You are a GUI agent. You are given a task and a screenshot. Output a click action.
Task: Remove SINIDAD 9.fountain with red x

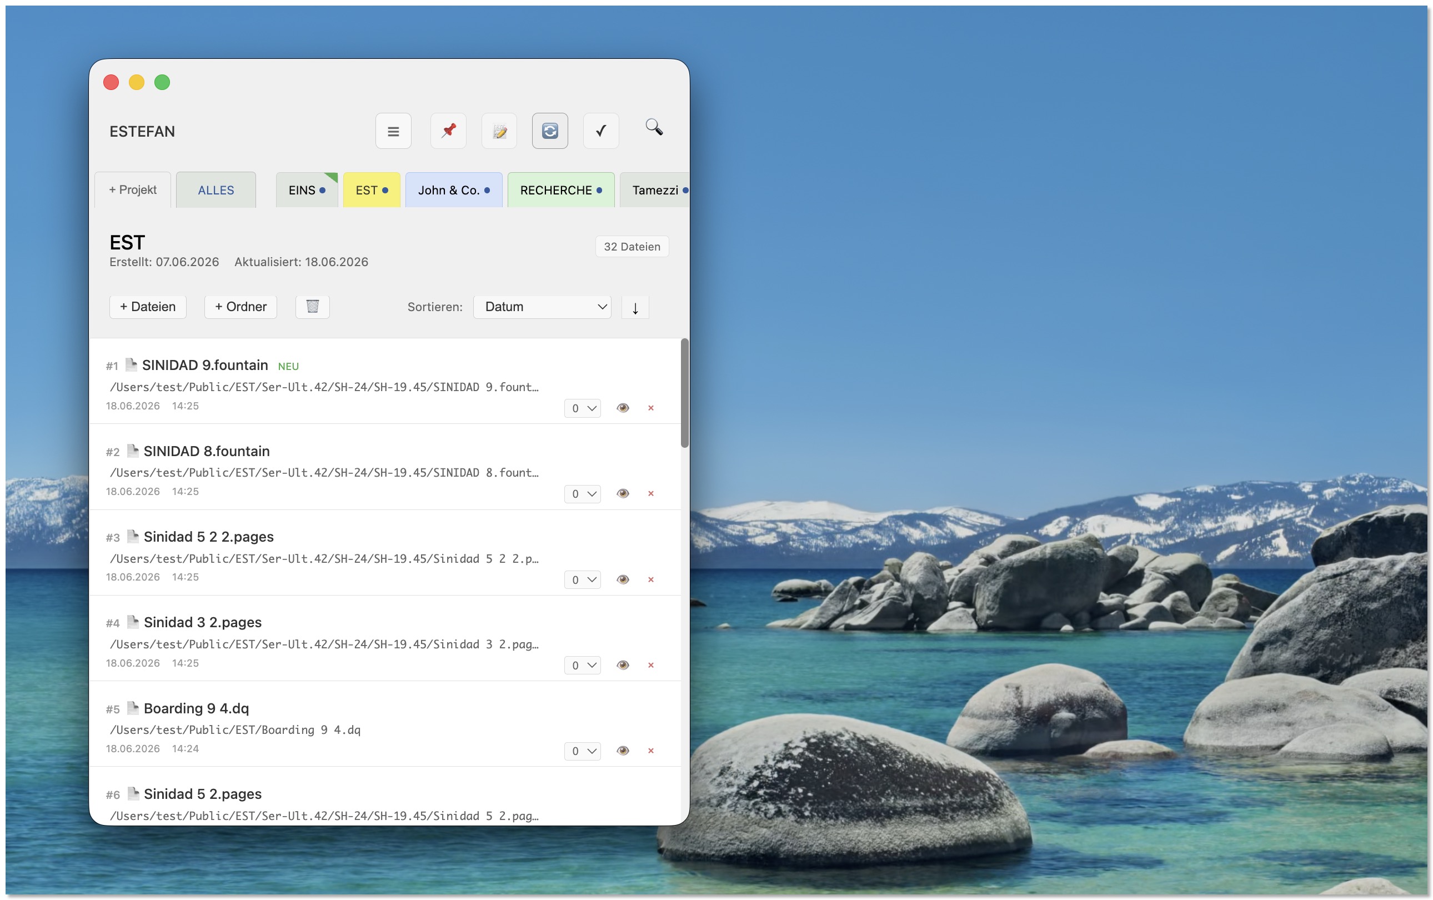[x=650, y=408]
